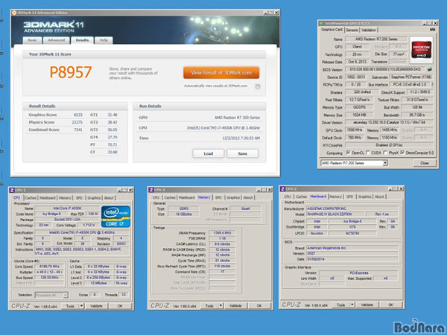
Task: Toggle the PhysX checkbox in GPU-Z
Action: click(385, 153)
